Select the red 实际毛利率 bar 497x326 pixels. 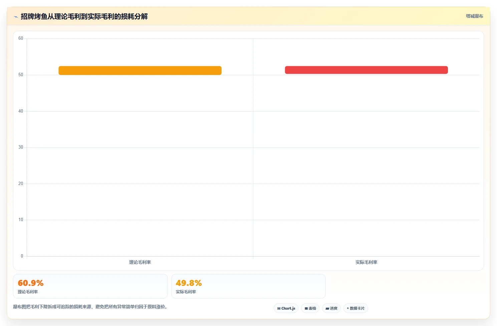pos(366,70)
